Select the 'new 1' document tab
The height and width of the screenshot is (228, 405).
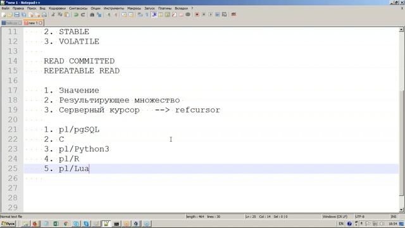[x=33, y=23]
